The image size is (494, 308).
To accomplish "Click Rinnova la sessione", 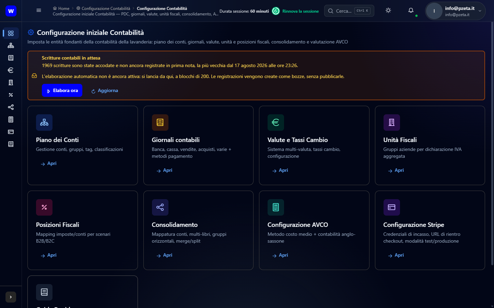I will pos(296,11).
